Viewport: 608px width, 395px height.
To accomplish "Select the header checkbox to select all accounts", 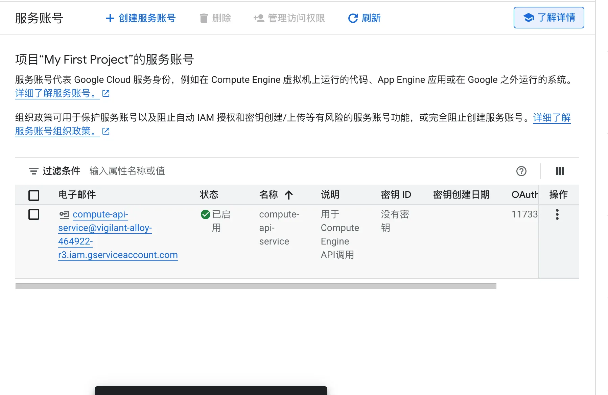I will pos(34,195).
